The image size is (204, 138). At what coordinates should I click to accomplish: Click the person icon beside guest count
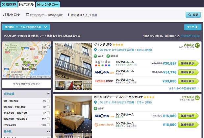[68, 15]
